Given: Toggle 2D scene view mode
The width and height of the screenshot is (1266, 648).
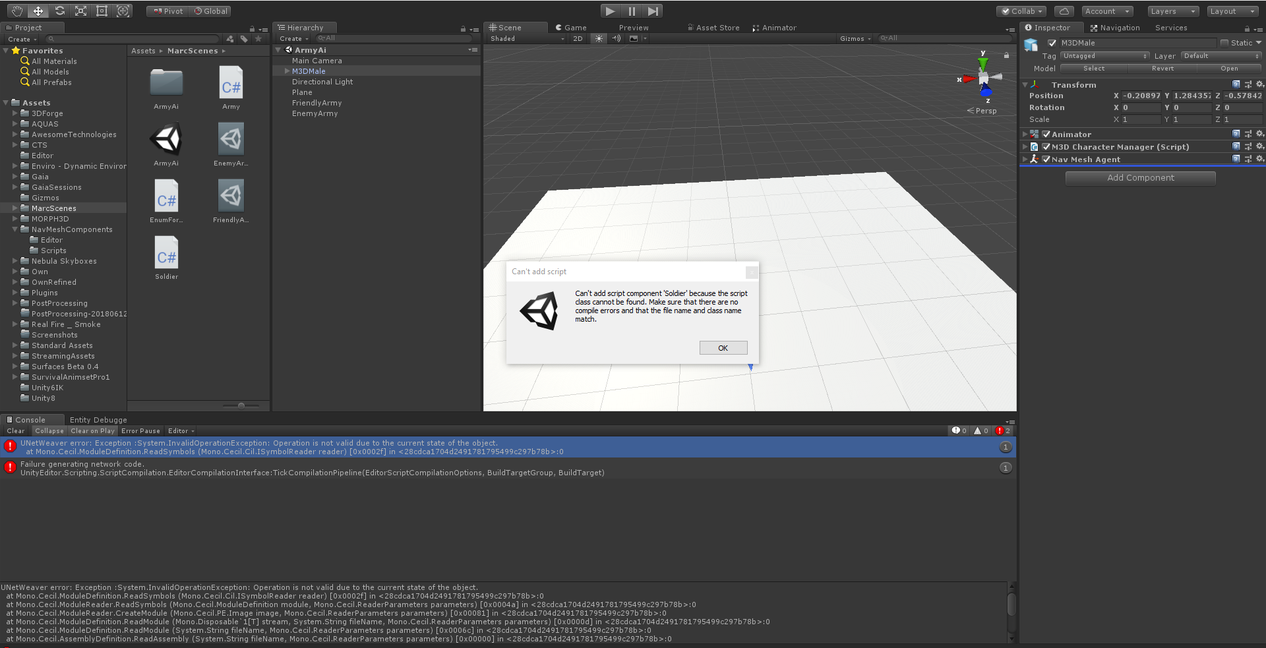Looking at the screenshot, I should pos(578,38).
